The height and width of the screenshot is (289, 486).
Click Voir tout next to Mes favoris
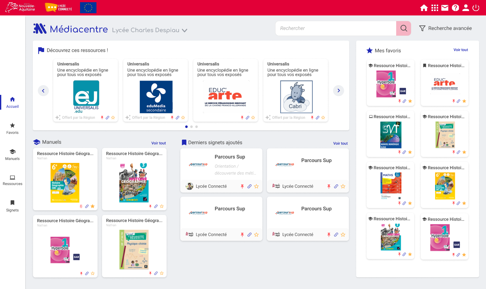[460, 50]
